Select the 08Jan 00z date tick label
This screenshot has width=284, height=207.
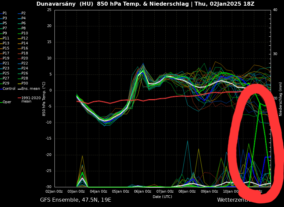pyautogui.click(x=187, y=192)
